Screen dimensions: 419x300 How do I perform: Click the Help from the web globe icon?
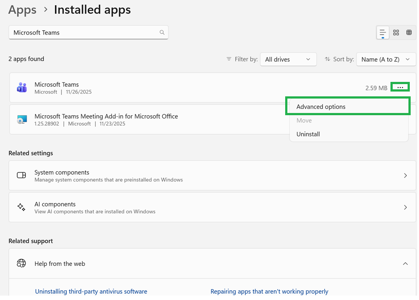click(21, 264)
